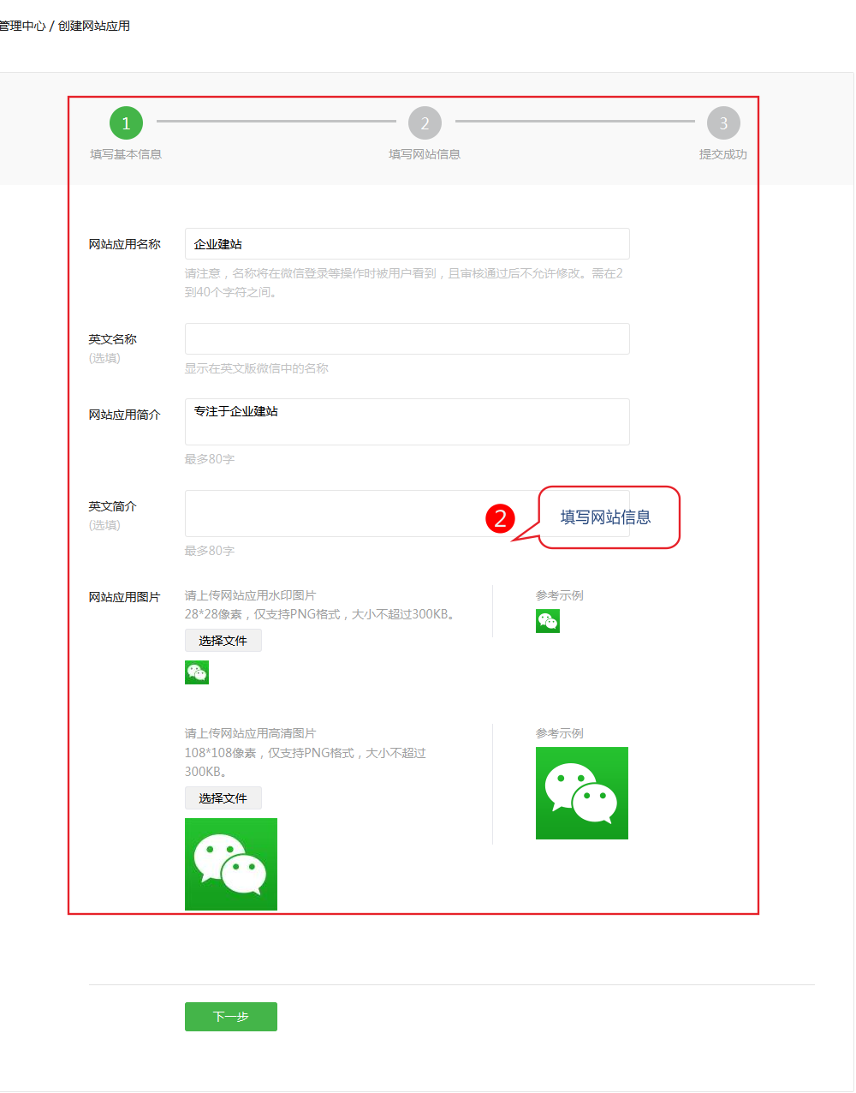Select the 填写基本信息 step label
The width and height of the screenshot is (856, 1093).
[x=126, y=154]
